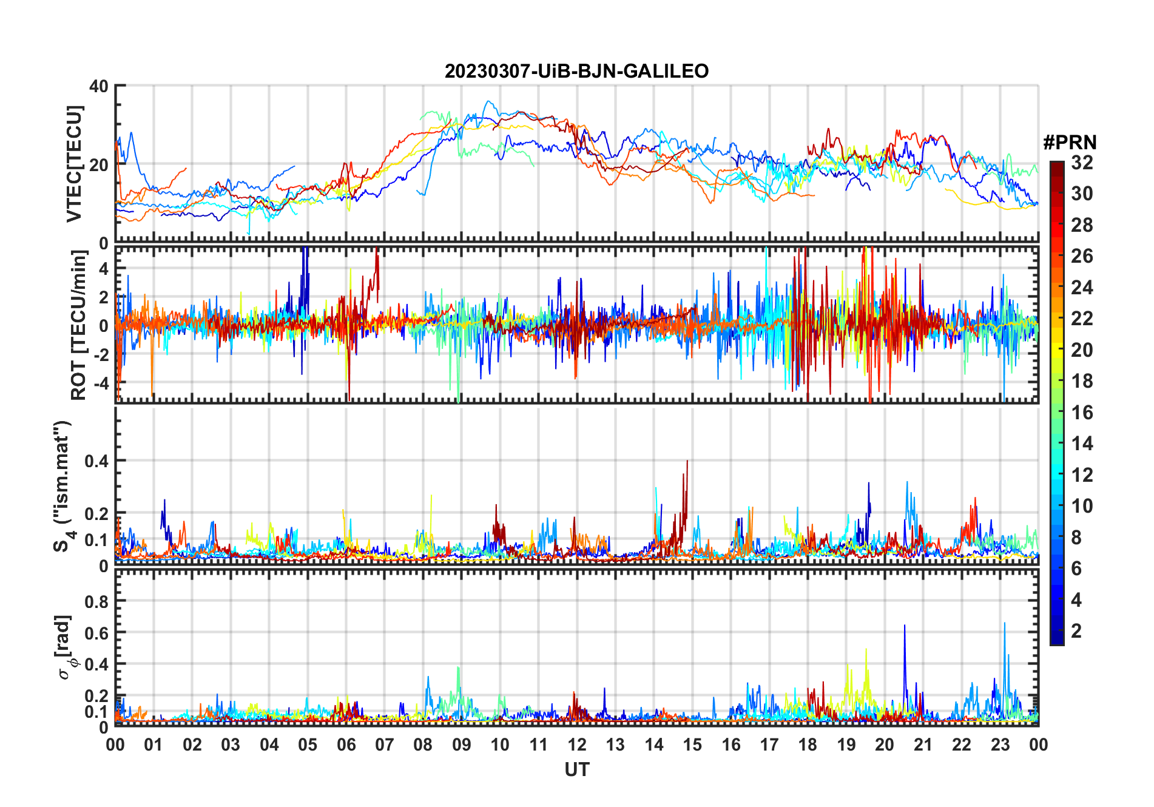Click x-axis tick label 06
Screen dimensions: 1154x807
pyautogui.click(x=346, y=745)
